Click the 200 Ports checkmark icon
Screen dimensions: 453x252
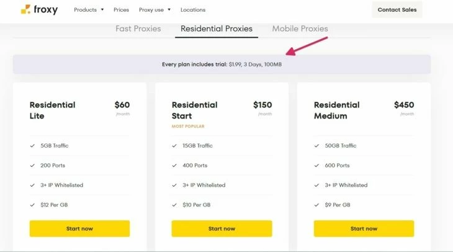tap(32, 166)
